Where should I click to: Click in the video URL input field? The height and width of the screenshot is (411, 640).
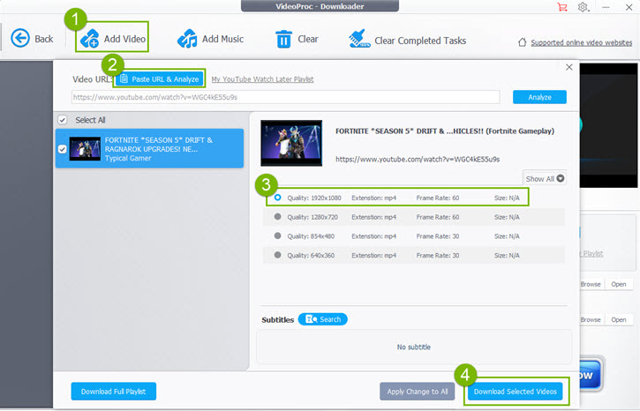[286, 97]
